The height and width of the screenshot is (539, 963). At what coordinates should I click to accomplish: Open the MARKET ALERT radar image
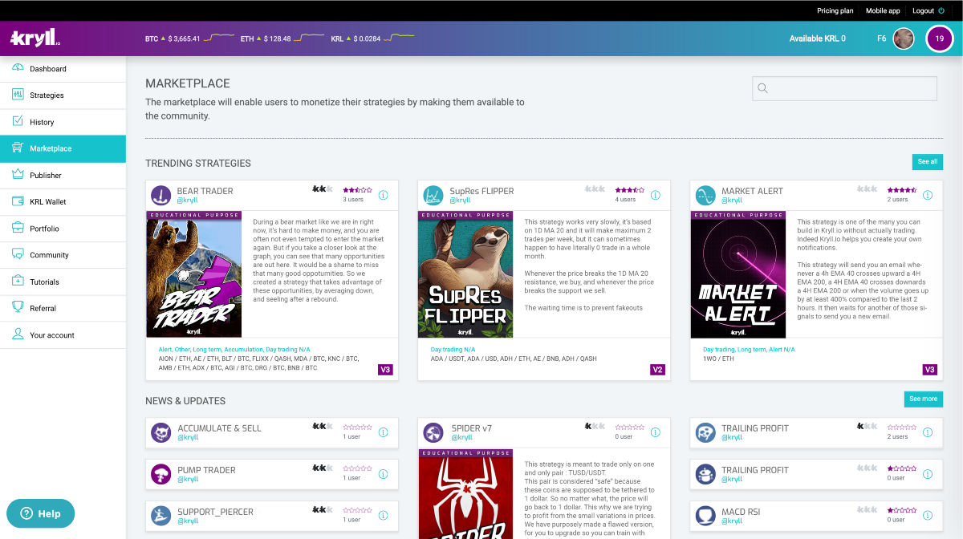737,274
